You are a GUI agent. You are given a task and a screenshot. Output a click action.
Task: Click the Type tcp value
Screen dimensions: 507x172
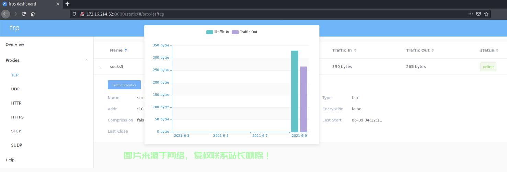tap(355, 98)
